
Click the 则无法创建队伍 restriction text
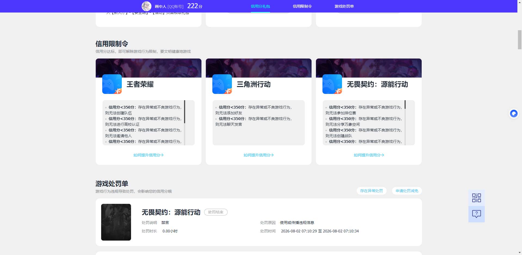point(119,113)
